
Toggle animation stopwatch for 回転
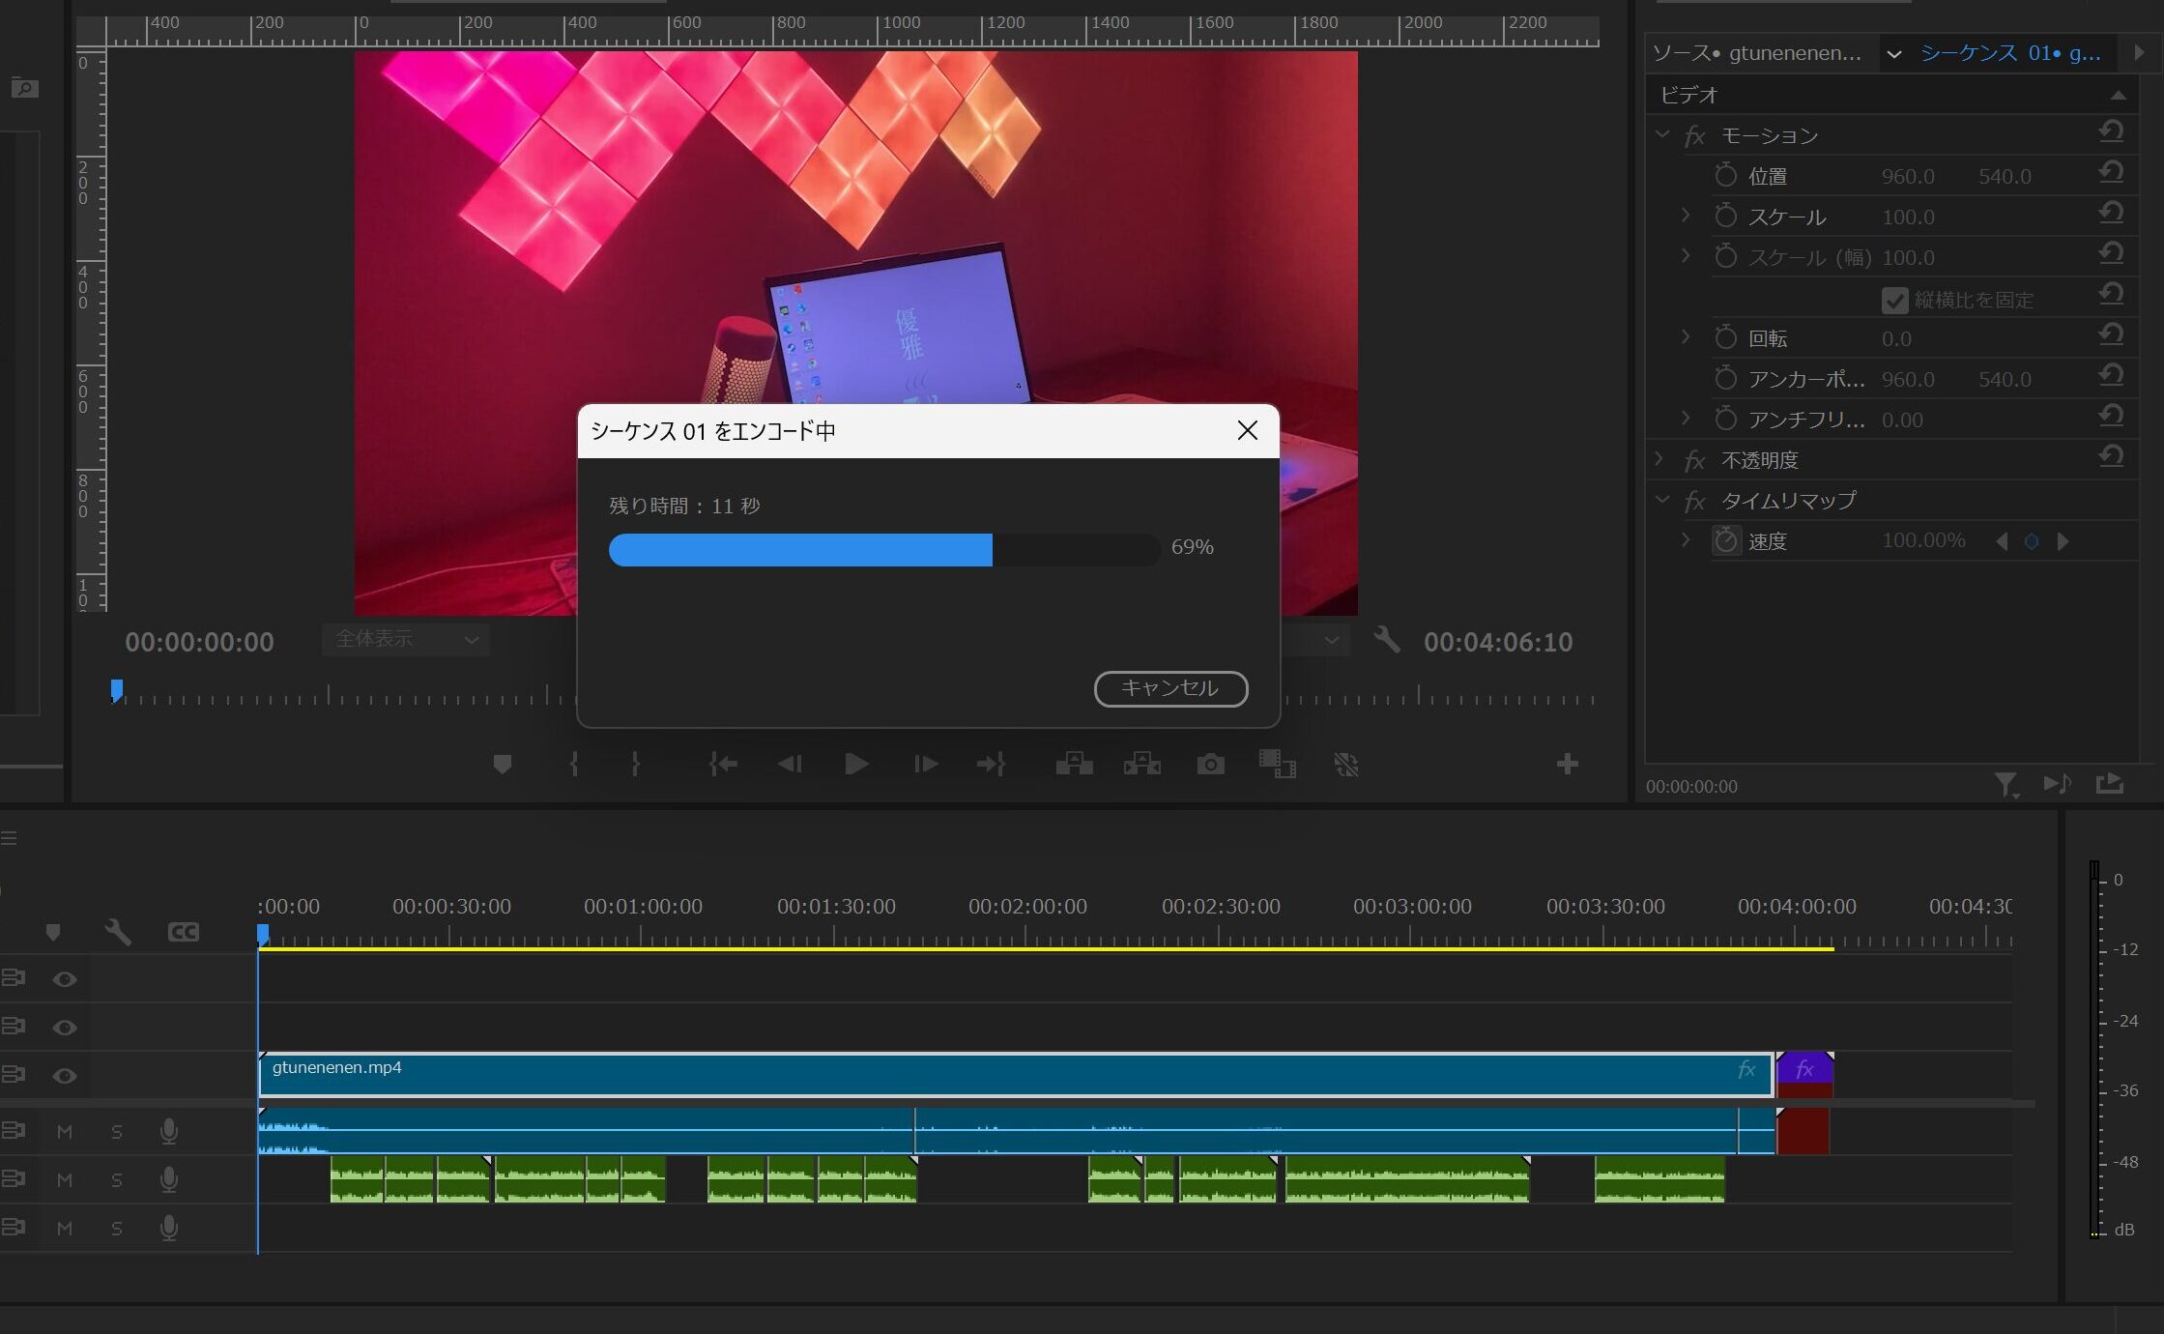(1725, 337)
